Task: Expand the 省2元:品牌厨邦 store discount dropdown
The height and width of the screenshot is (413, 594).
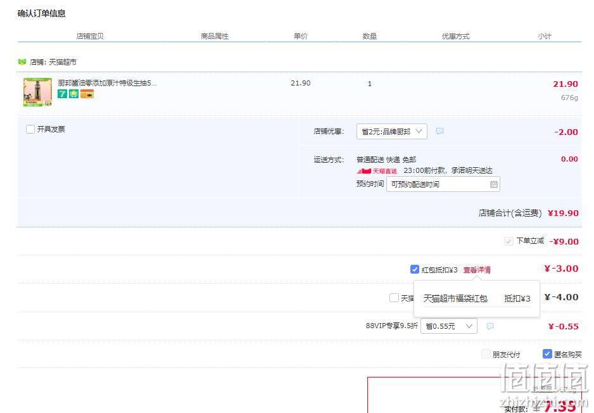Action: (x=392, y=132)
